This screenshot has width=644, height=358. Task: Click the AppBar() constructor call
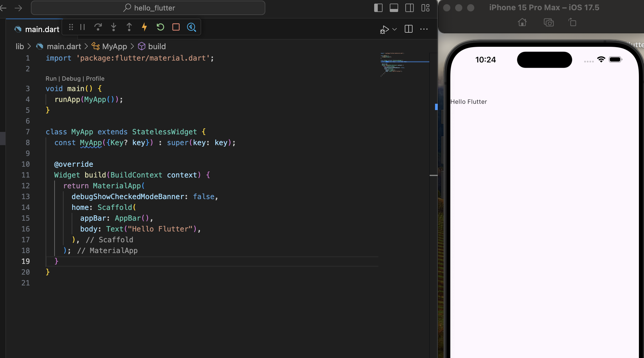132,218
